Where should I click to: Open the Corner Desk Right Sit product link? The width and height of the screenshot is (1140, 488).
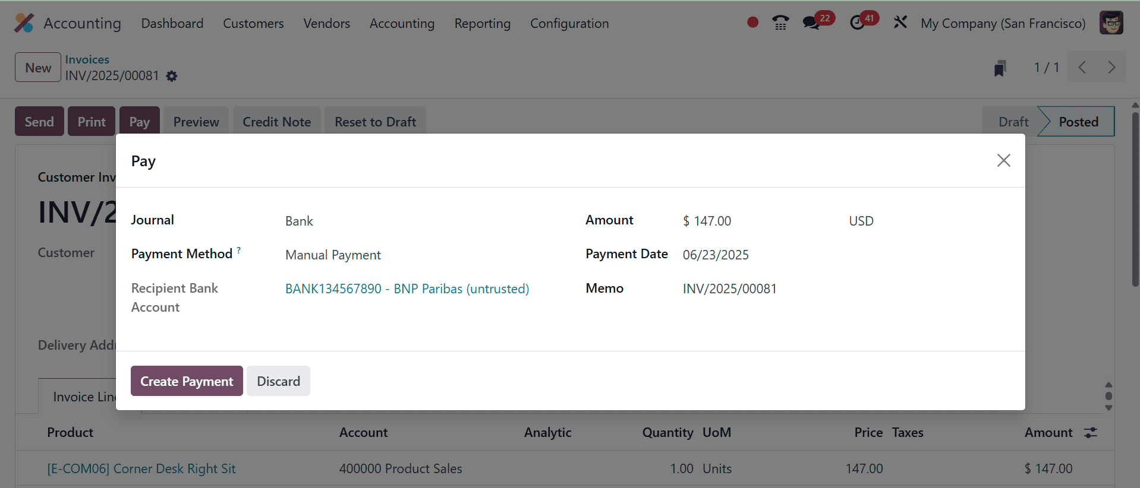[x=141, y=468]
